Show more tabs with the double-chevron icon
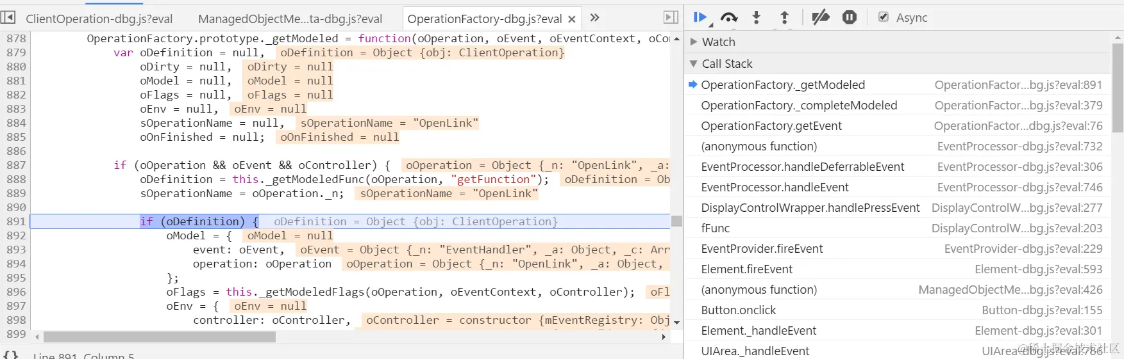Screen dimensions: 1124x359 pos(594,18)
